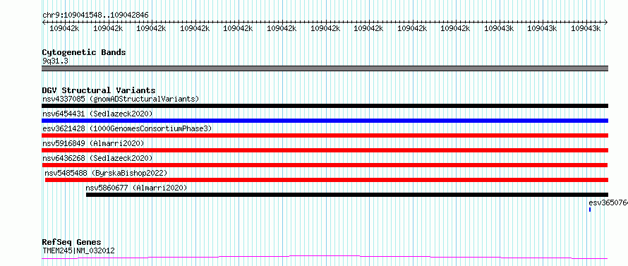
Task: Click the gray 9q31.3 cytogenetic band bar
Action: (x=325, y=68)
